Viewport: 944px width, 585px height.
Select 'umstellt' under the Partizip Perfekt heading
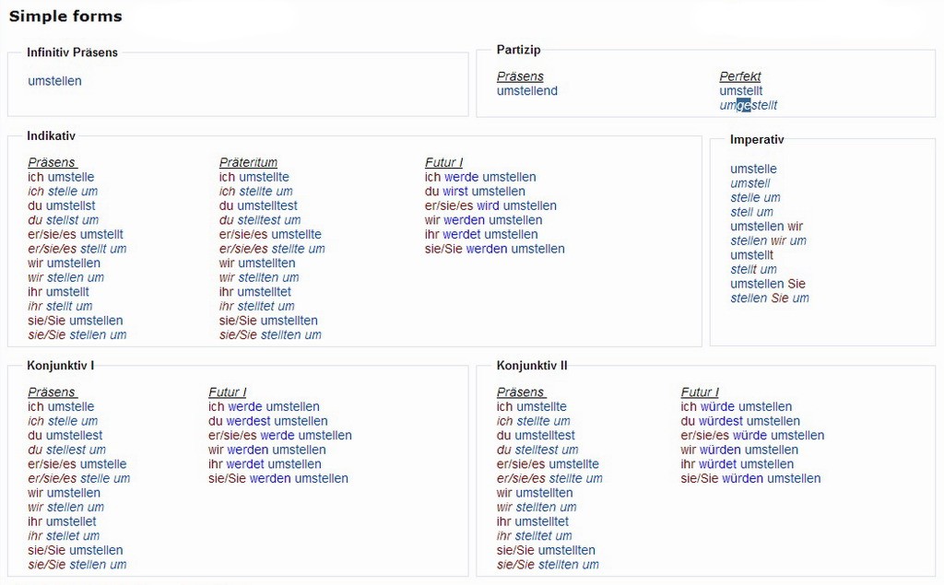[740, 91]
